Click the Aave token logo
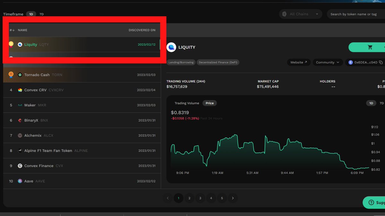The height and width of the screenshot is (216, 385). point(20,181)
